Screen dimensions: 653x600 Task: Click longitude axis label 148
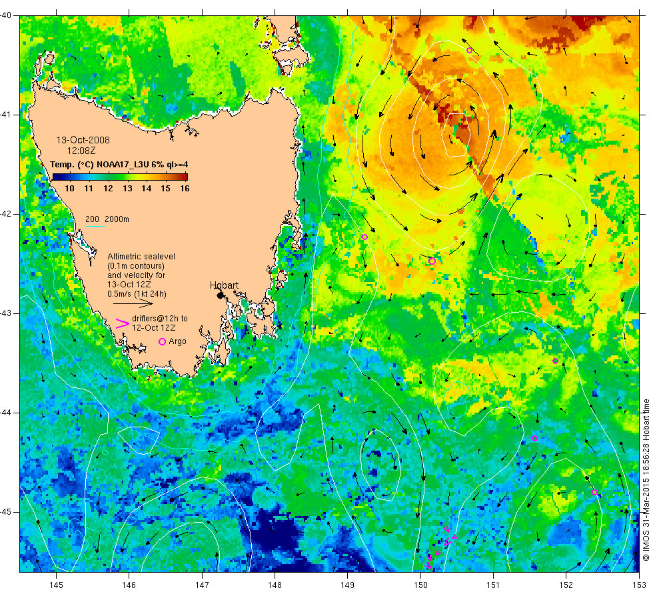tap(275, 585)
